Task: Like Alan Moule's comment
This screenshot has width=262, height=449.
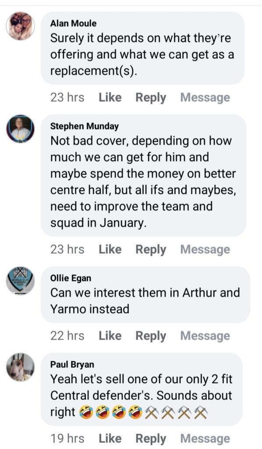Action: tap(110, 97)
